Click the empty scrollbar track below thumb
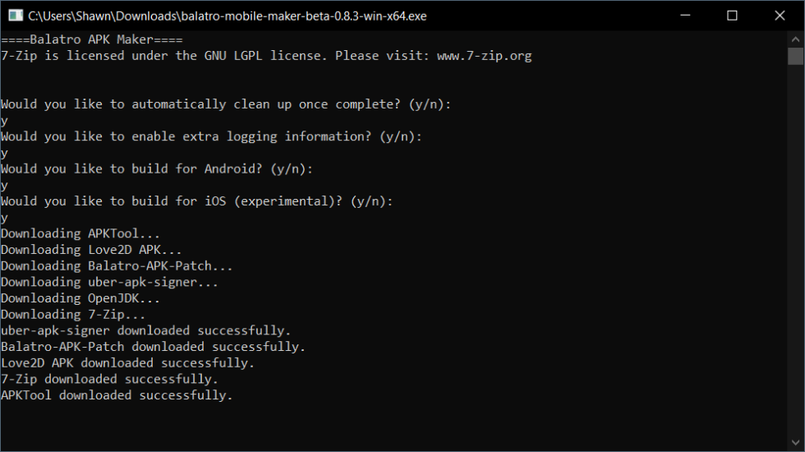 (795, 247)
